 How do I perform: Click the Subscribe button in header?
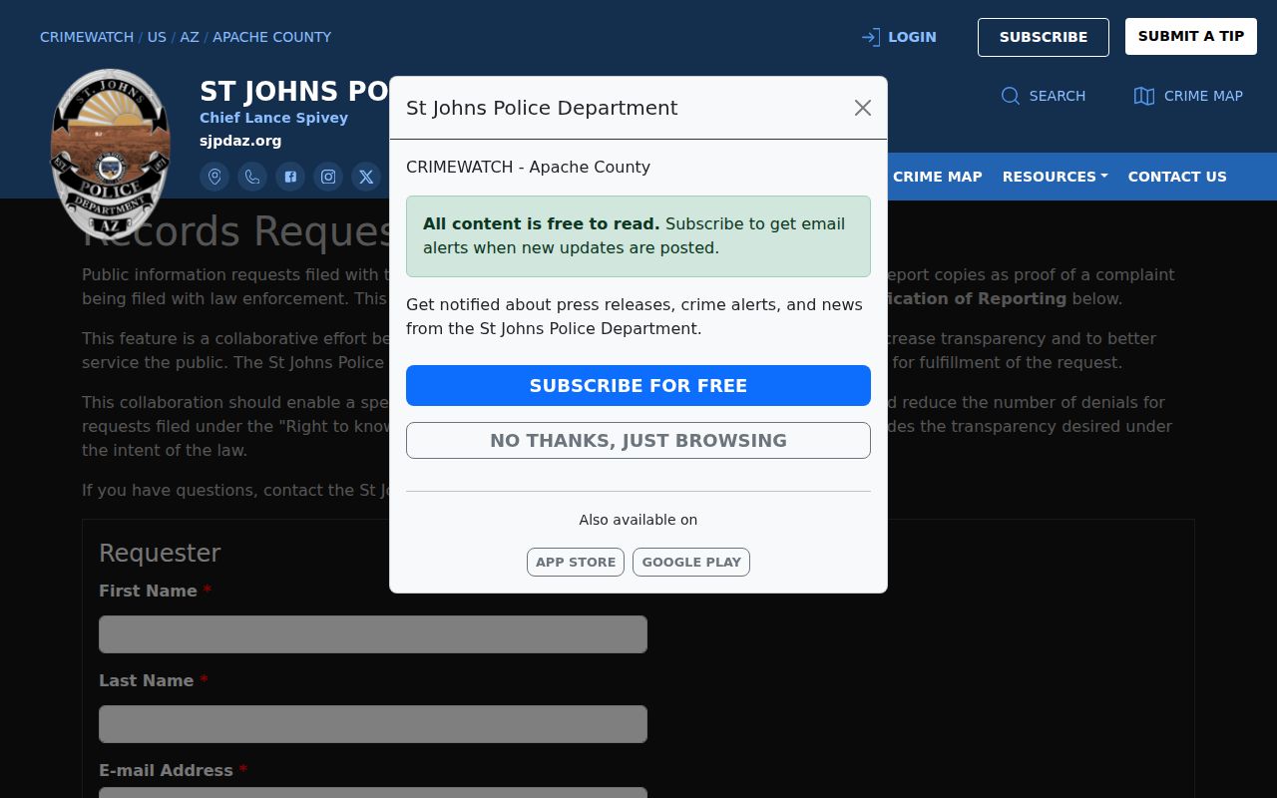tap(1044, 37)
